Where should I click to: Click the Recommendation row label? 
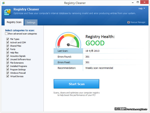tap(67, 68)
